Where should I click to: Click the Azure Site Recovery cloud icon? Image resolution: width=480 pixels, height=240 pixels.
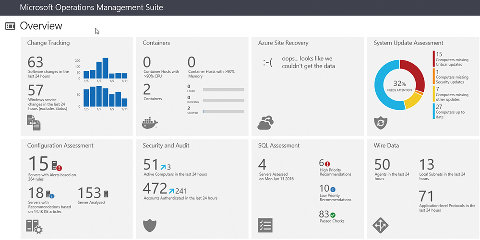[265, 123]
